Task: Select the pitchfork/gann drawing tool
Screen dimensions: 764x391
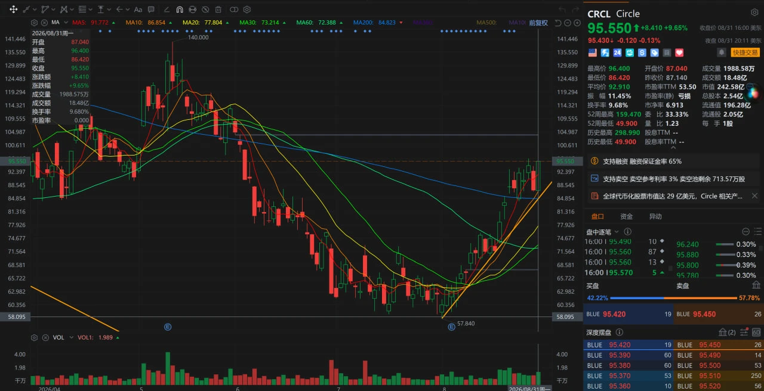Action: (x=64, y=10)
